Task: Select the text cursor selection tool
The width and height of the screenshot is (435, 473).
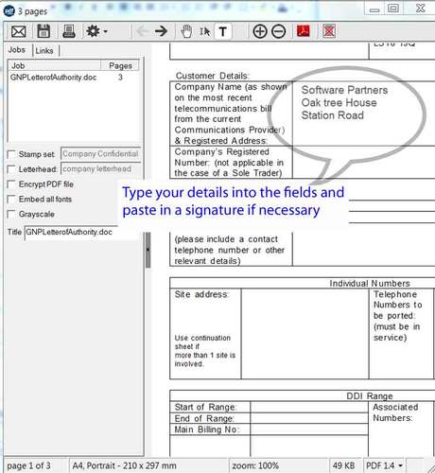Action: (204, 31)
